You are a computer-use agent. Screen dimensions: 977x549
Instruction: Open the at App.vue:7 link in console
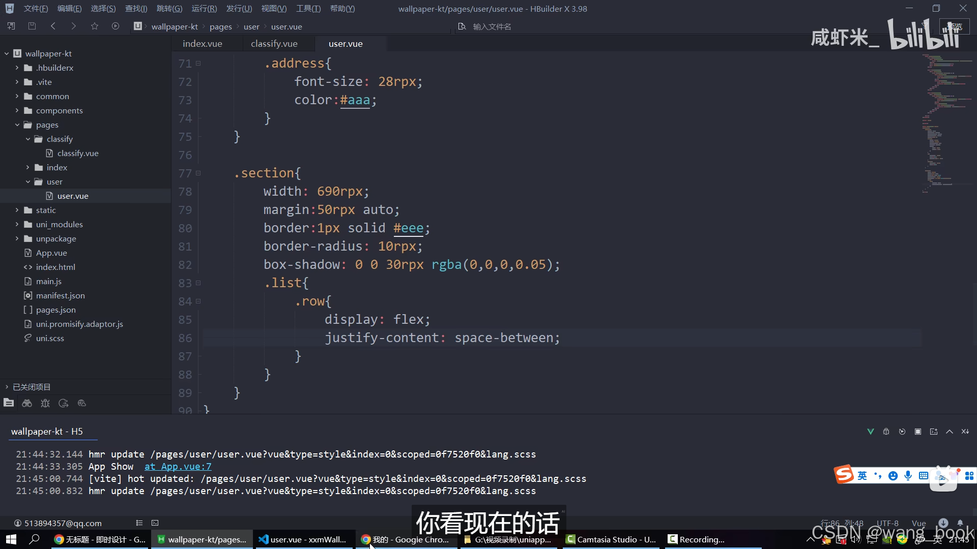[178, 467]
